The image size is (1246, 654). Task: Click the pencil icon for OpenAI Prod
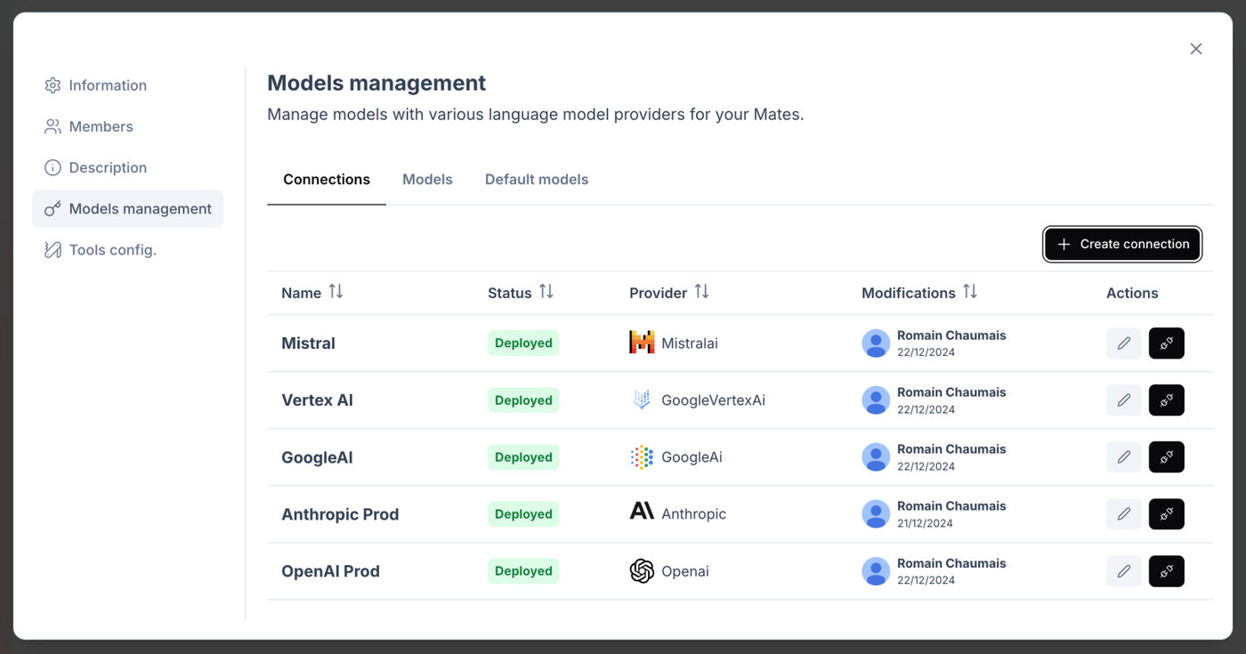click(1123, 571)
